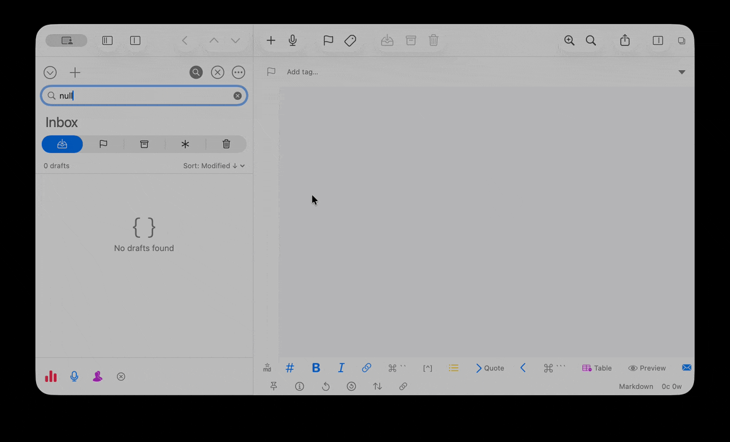The width and height of the screenshot is (730, 442).
Task: Click the Table button
Action: tap(597, 368)
